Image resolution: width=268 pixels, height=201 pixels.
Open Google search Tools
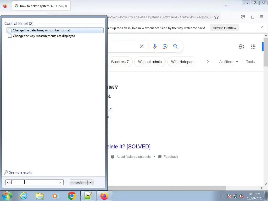pos(250,62)
